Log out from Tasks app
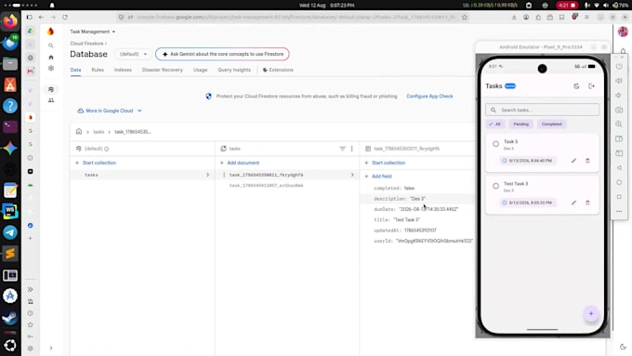 [591, 86]
